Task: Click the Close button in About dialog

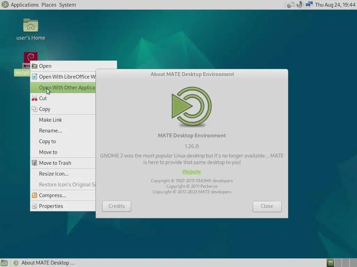Action: click(x=267, y=206)
